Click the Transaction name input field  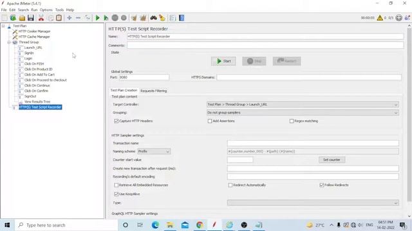pos(313,143)
